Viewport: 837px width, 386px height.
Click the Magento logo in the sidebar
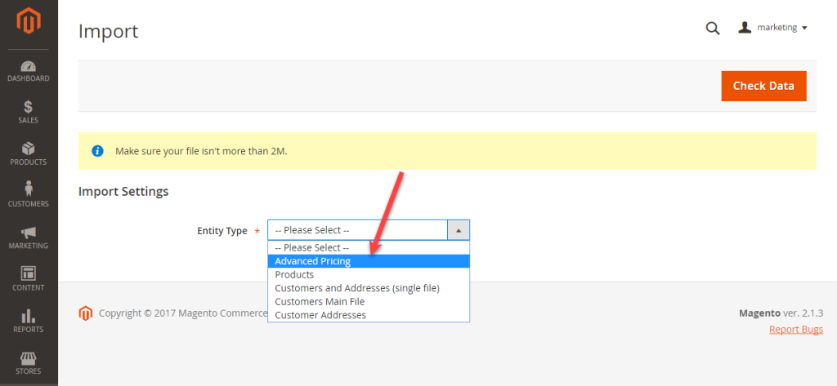click(x=29, y=22)
